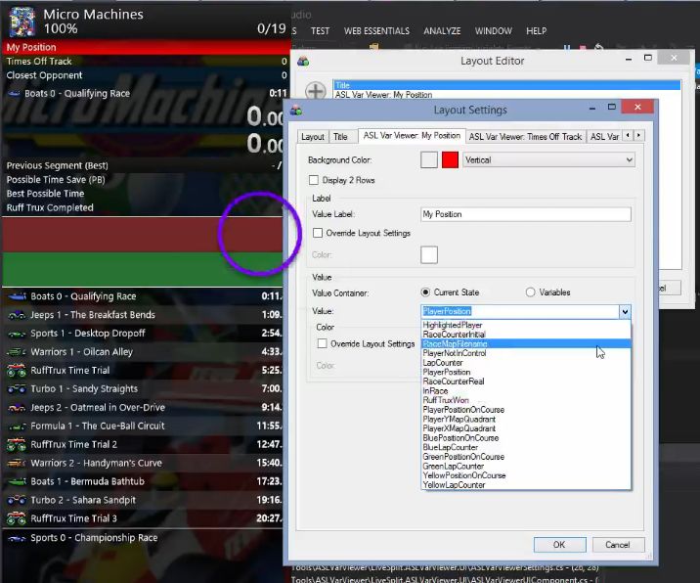
Task: Click Cancel in Layout Settings
Action: pos(618,545)
